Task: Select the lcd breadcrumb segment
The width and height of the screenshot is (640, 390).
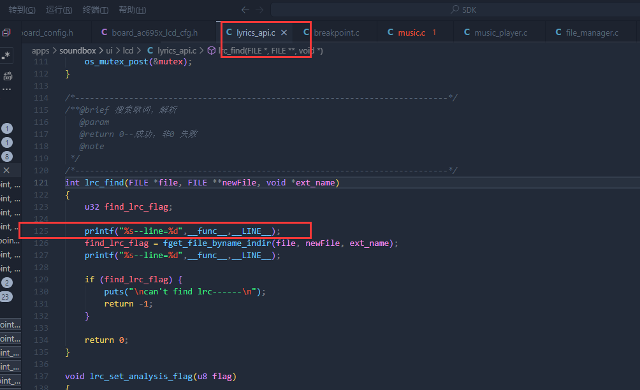Action: (128, 50)
